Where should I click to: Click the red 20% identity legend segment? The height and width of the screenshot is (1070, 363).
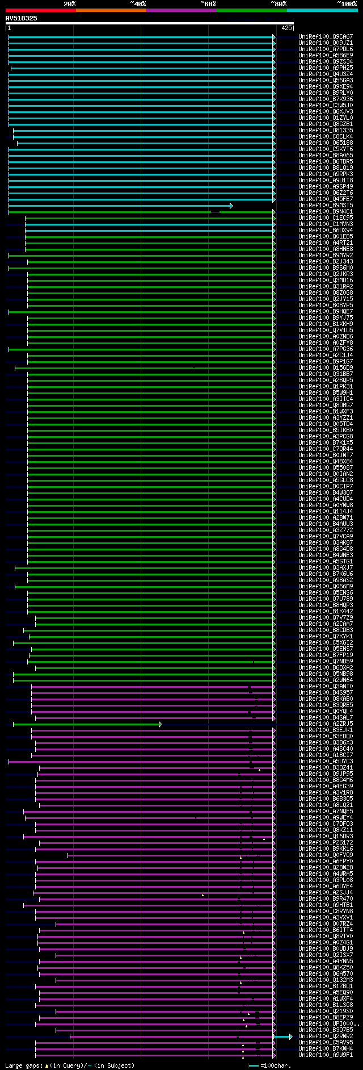click(x=40, y=10)
